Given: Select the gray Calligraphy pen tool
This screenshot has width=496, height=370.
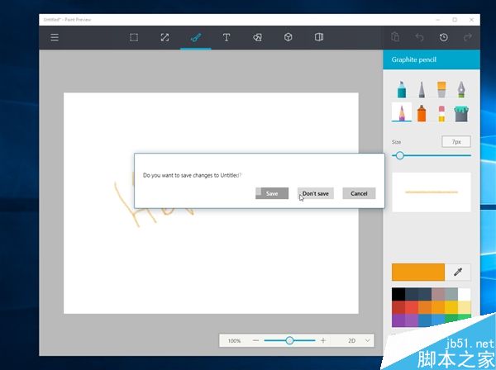Looking at the screenshot, I should click(x=422, y=89).
